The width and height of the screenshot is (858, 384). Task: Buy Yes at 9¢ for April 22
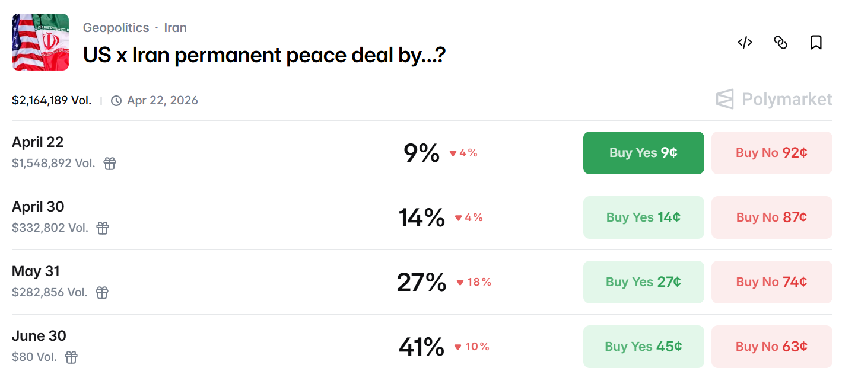tap(643, 153)
